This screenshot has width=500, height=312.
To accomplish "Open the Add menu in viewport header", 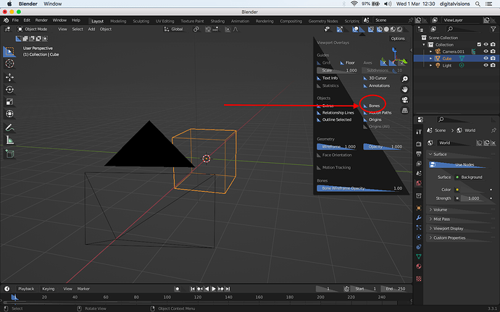I will [x=91, y=30].
